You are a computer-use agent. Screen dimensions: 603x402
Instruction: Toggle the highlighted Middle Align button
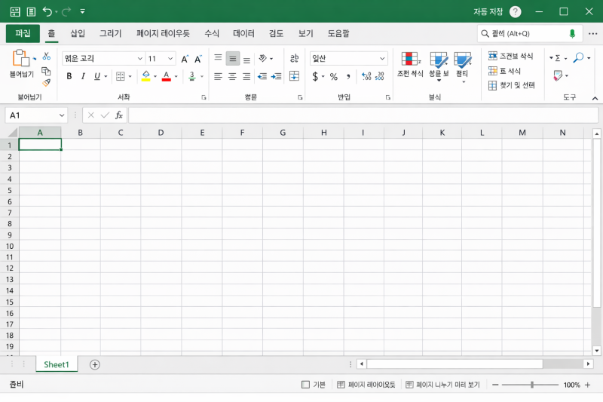[x=233, y=59]
